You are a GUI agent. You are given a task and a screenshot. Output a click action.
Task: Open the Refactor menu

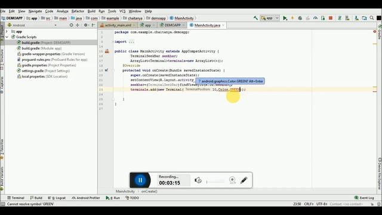tap(78, 11)
